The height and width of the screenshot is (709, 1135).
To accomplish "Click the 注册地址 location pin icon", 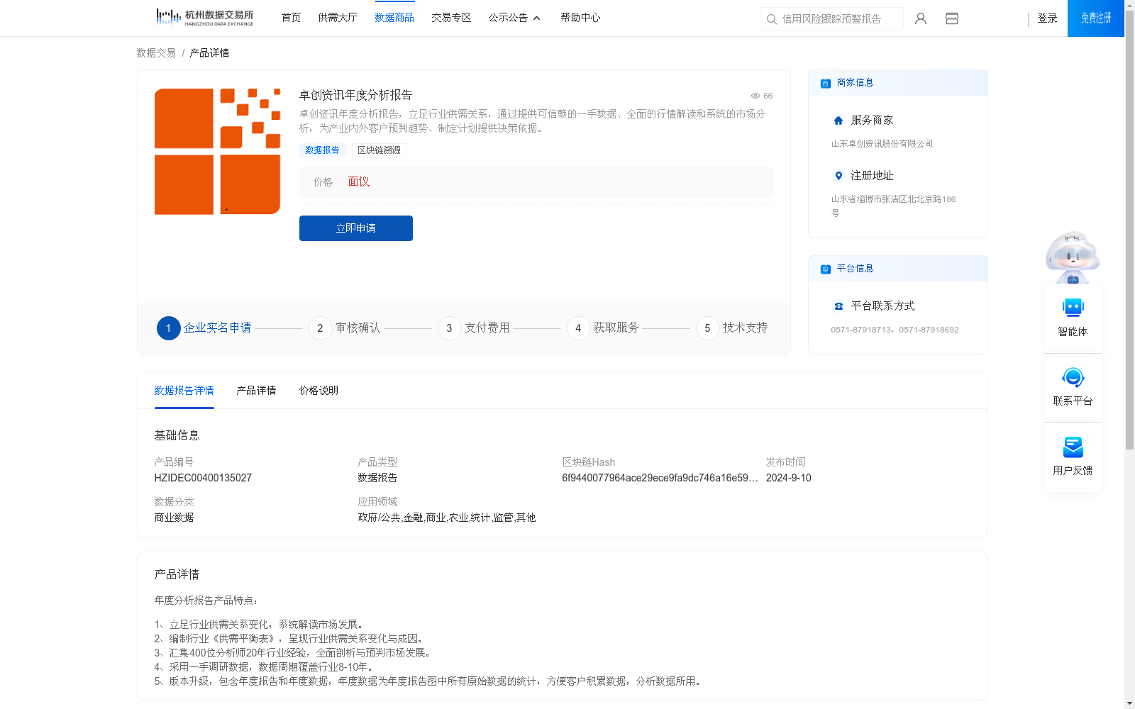I will 838,176.
